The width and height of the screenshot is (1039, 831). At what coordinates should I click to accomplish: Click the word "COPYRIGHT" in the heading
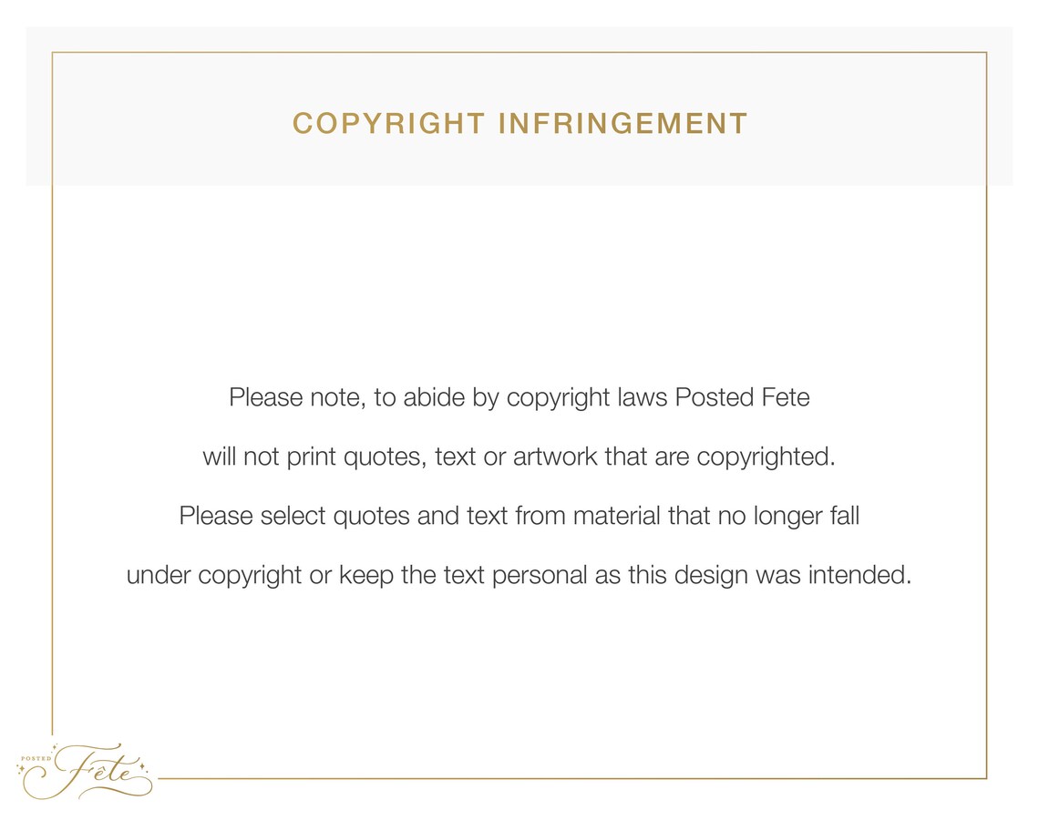click(389, 124)
